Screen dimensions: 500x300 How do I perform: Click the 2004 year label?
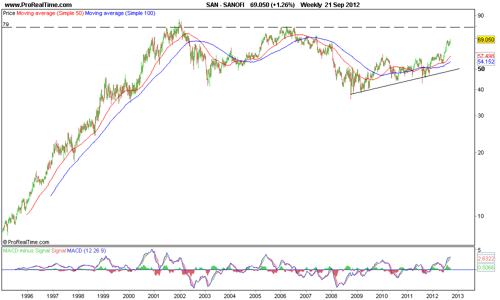click(x=230, y=296)
